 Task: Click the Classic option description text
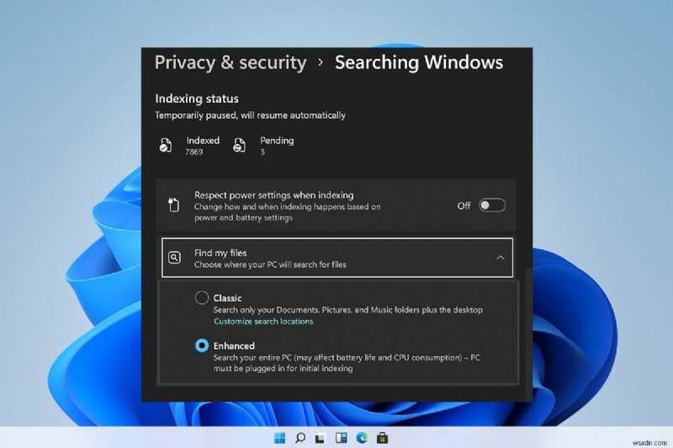(x=348, y=310)
